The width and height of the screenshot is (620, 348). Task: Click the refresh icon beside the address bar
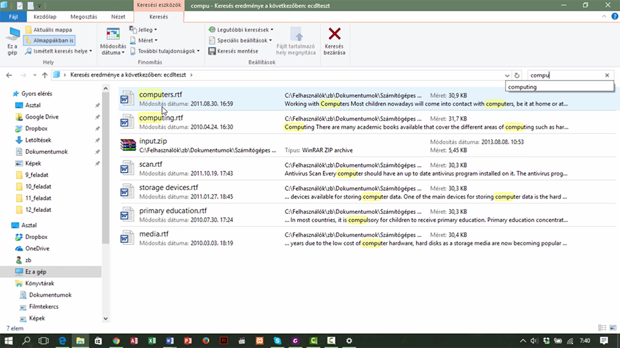click(517, 75)
